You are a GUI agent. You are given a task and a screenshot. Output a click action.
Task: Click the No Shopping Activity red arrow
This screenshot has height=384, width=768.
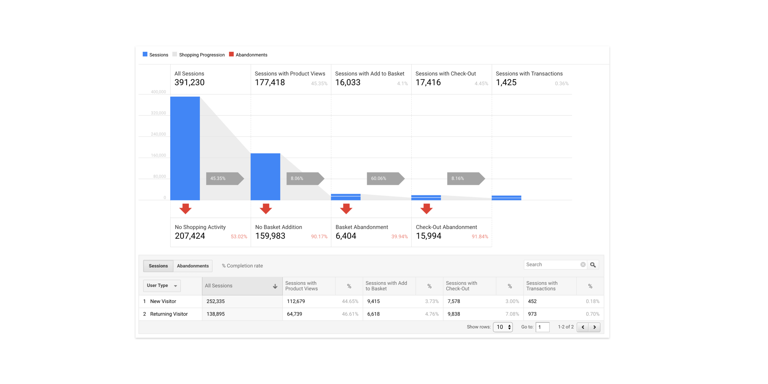point(185,209)
